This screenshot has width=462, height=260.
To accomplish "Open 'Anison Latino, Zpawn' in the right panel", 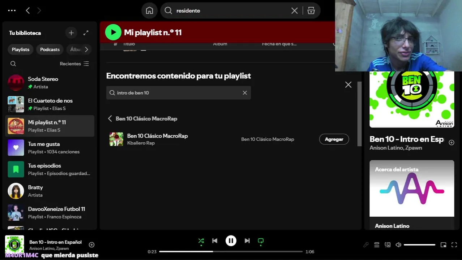I will coord(395,148).
